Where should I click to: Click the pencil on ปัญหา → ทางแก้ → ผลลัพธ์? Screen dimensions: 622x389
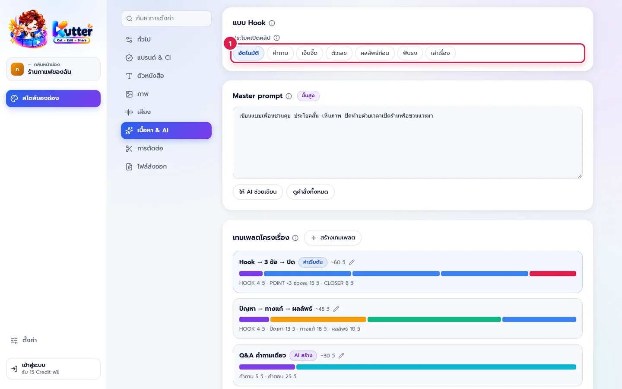tap(336, 309)
